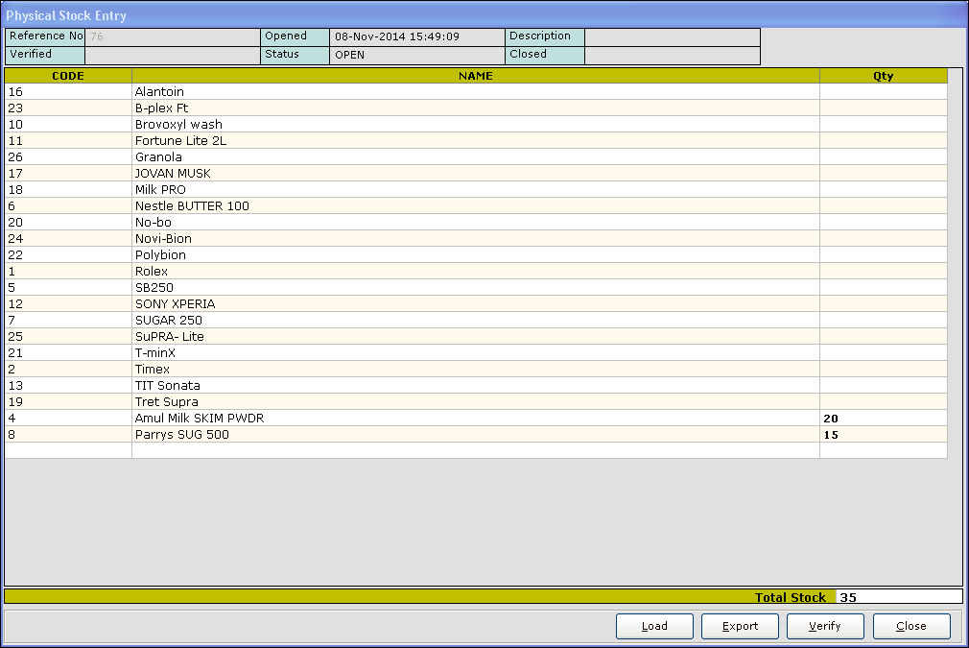
Task: Click the Load button
Action: click(654, 626)
